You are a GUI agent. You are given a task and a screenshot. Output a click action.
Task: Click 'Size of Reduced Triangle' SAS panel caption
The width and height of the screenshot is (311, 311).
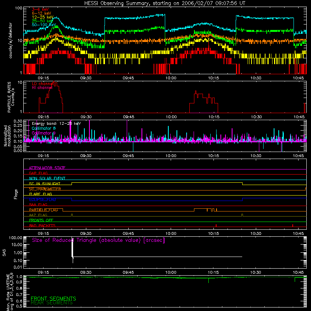98,240
